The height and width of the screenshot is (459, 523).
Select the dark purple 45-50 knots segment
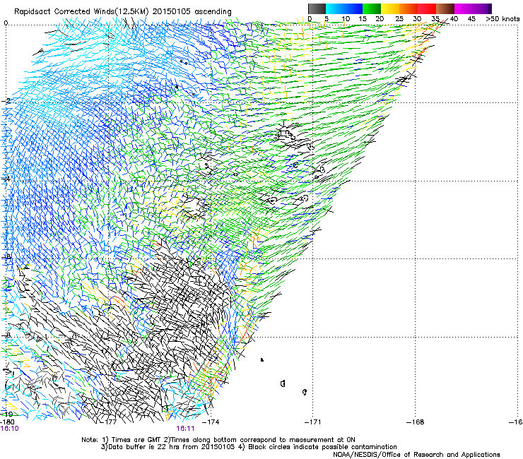pos(482,8)
